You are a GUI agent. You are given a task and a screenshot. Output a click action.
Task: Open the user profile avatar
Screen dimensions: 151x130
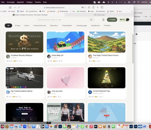128,20
